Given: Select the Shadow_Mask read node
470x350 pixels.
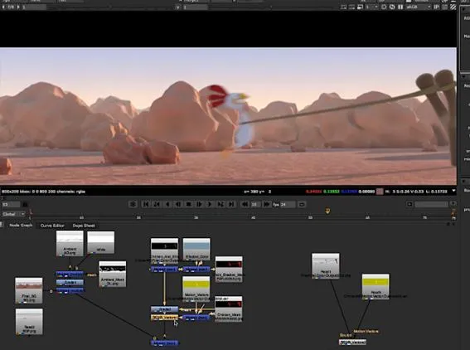Looking at the screenshot, I should click(x=229, y=269).
